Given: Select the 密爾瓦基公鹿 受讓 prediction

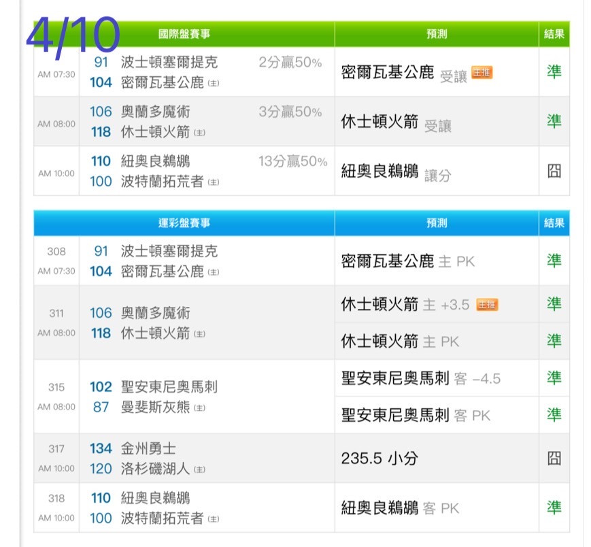Looking at the screenshot, I should click(x=404, y=73).
